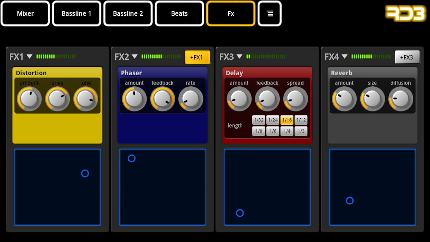This screenshot has width=430, height=242.
Task: Toggle the +FX3 routing button on FX4
Action: coord(407,57)
